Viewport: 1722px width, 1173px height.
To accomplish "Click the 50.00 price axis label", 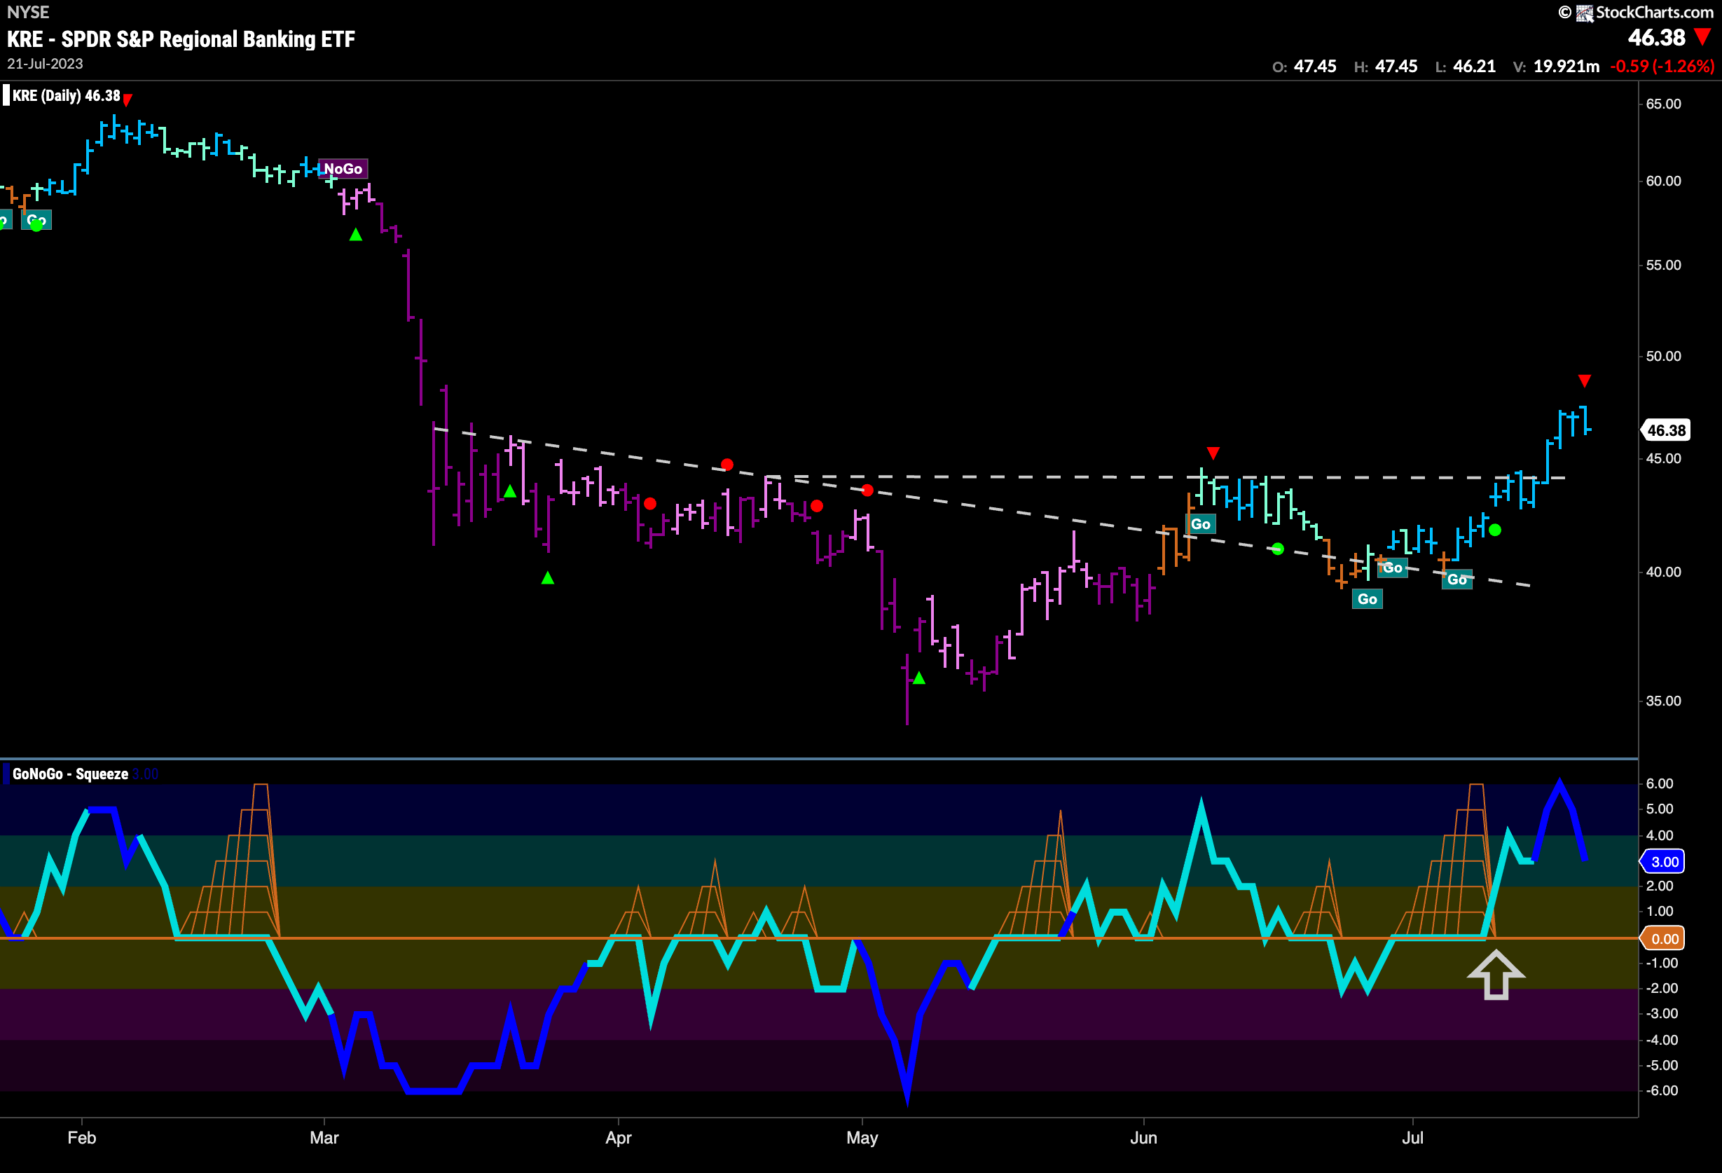I will pos(1663,357).
